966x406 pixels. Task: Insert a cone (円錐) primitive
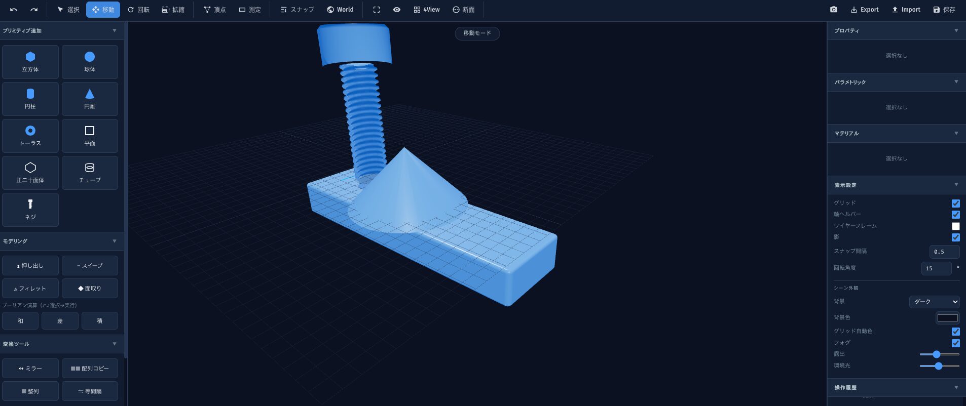[90, 99]
